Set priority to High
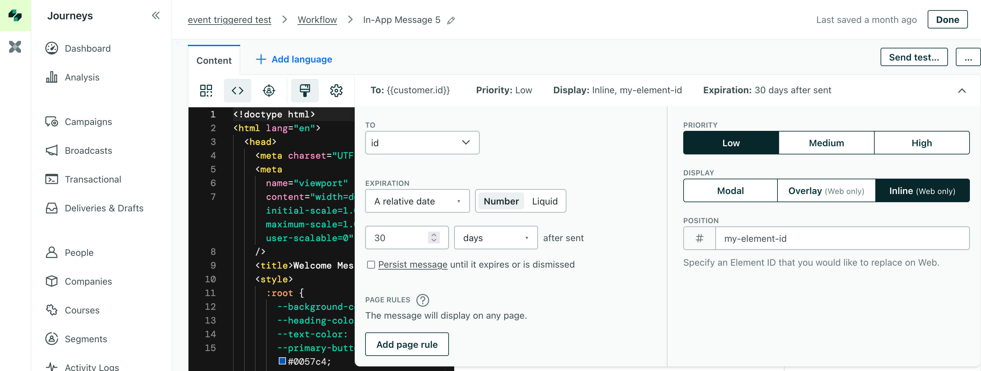 (x=921, y=143)
